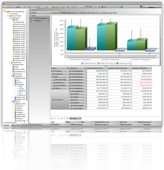
Task: Click the save (floppy disk) toolbar icon
Action: [10, 7]
